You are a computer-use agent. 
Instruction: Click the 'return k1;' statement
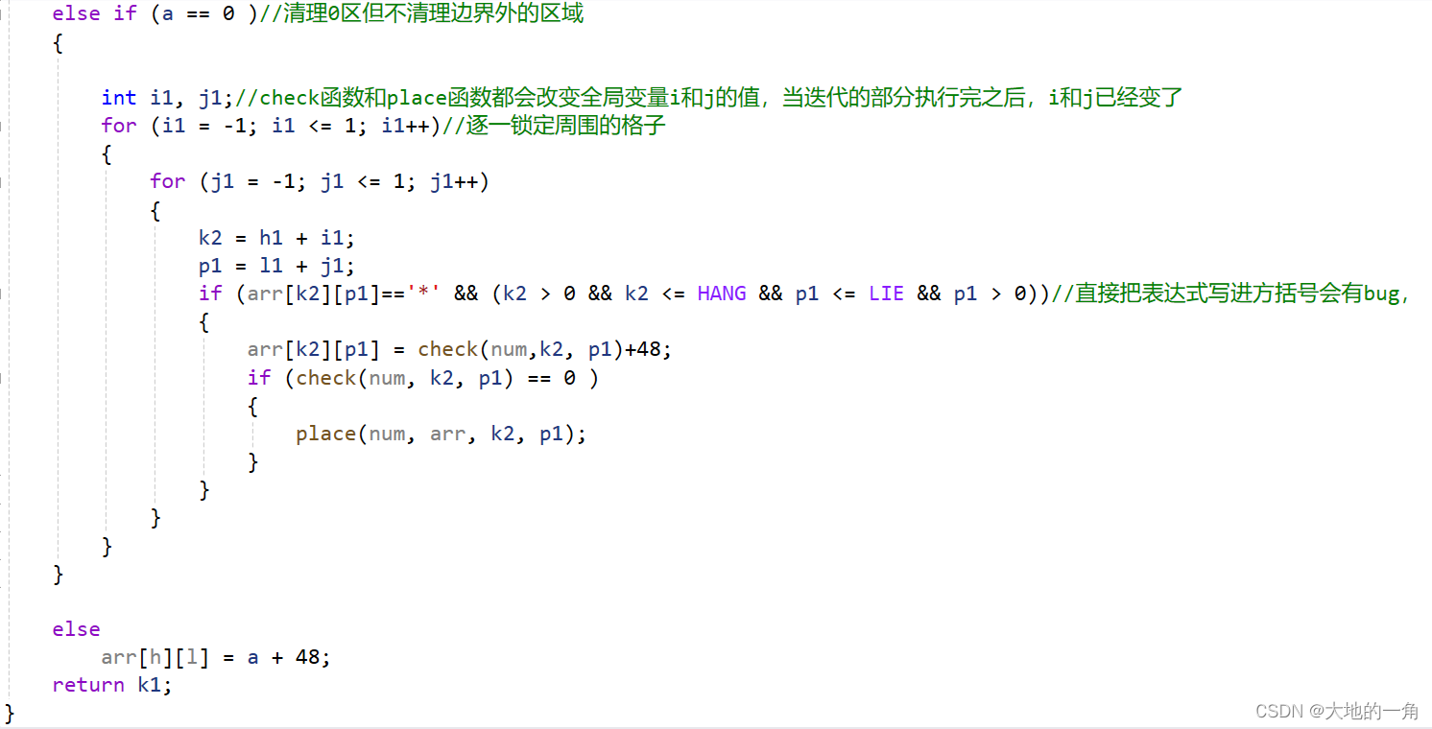coord(112,685)
